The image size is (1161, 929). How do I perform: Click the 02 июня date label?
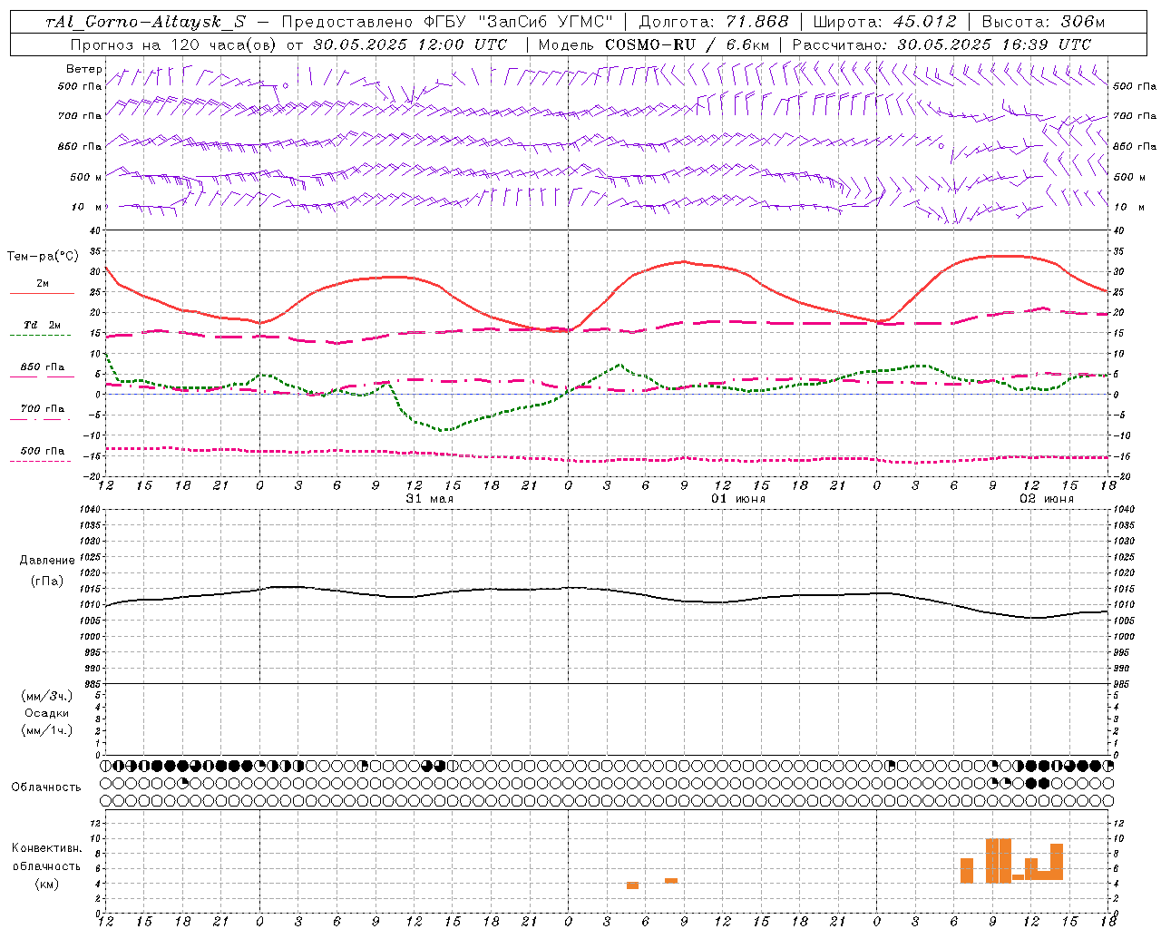pos(1046,499)
